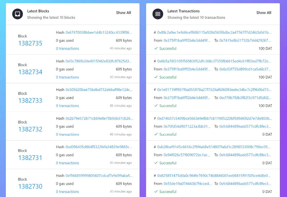Open transaction 0xb28baf9145c6616c...
Screen dimensions: 287x197
point(214,147)
